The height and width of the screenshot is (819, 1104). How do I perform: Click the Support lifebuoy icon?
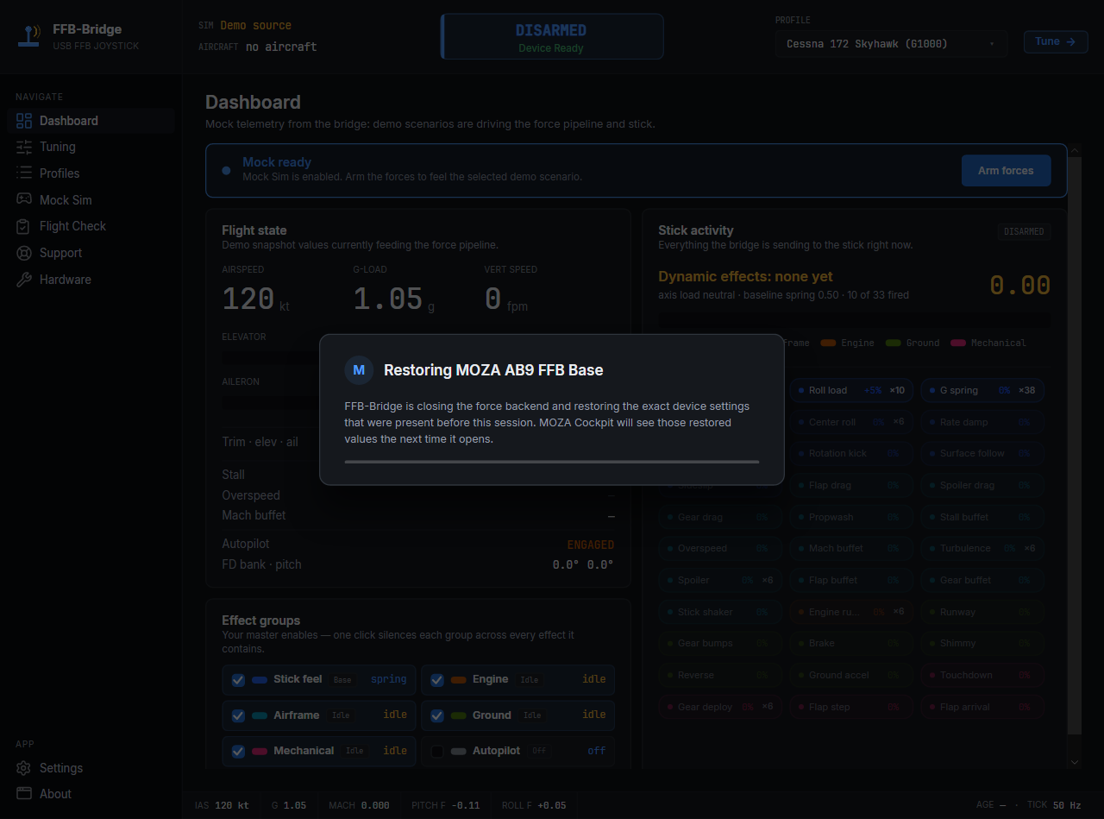(x=24, y=253)
